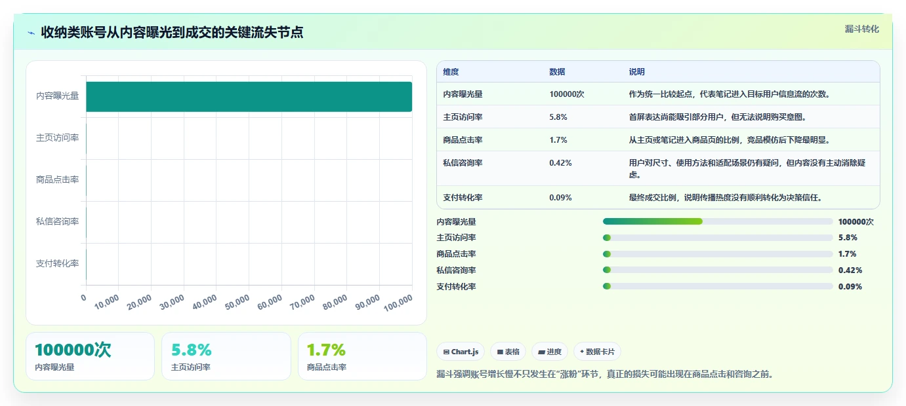
Task: Click the page title 收纳类账号从内容曝光到成交
Action: coord(173,33)
